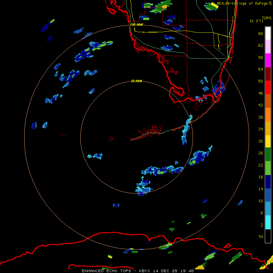Click the magenta legend color block

(268, 60)
